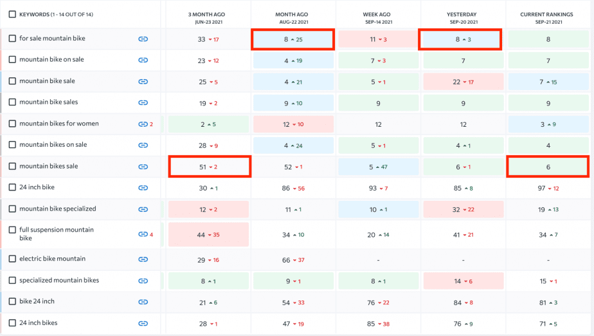Toggle the select-all Keywords checkbox
Image resolution: width=594 pixels, height=336 pixels.
(12, 14)
